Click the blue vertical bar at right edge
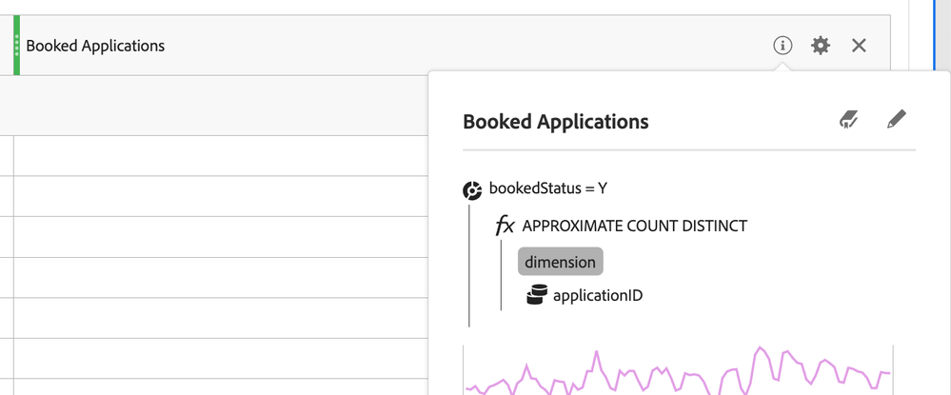 (x=937, y=38)
